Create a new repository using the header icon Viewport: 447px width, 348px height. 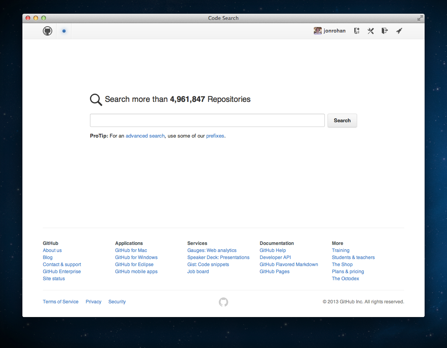pyautogui.click(x=357, y=31)
